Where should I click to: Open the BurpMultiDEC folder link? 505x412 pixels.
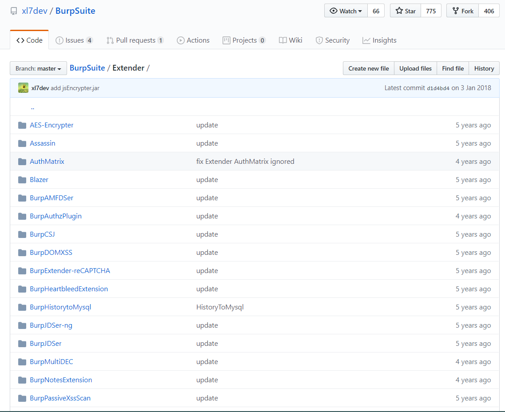[52, 362]
